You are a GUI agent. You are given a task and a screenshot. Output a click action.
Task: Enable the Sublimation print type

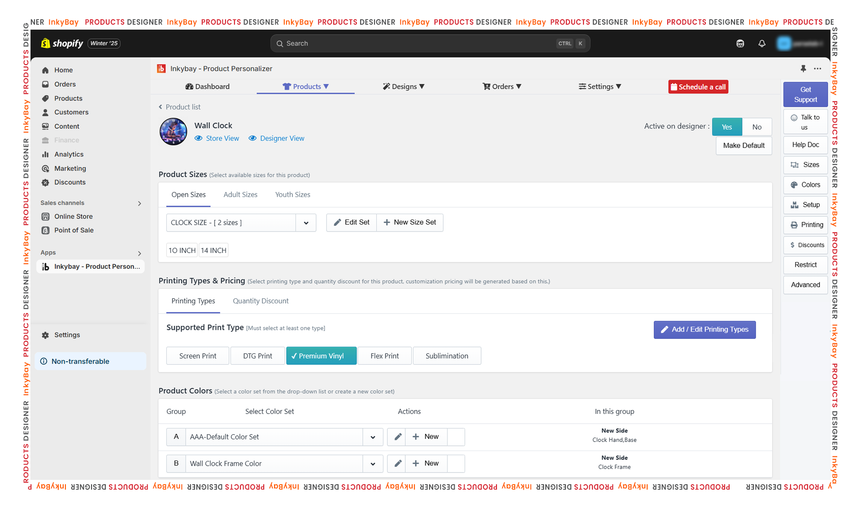(x=447, y=356)
